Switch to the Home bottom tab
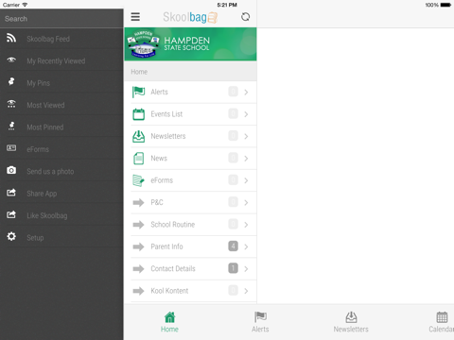Screen dimensions: 454x340 click(169, 322)
